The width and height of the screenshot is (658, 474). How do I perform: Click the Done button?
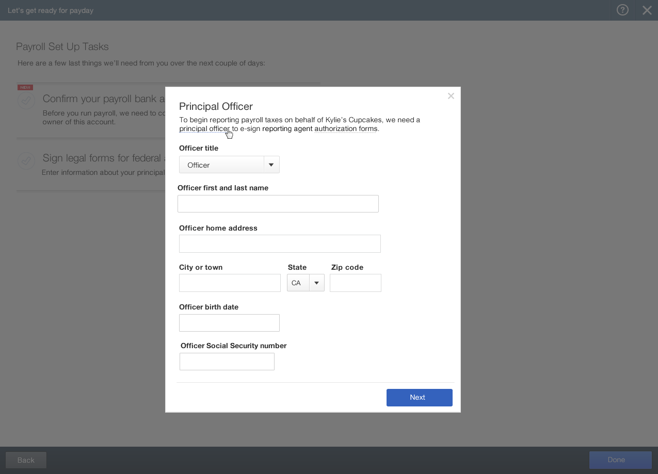click(621, 460)
